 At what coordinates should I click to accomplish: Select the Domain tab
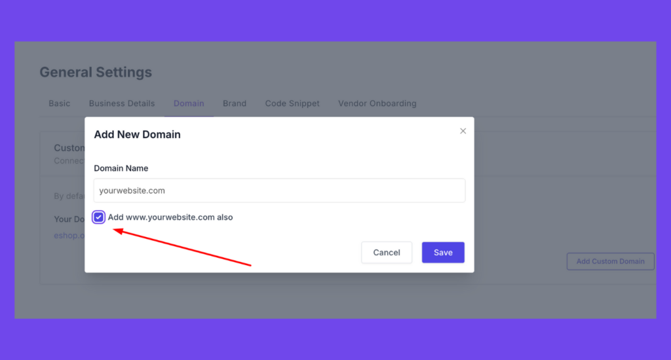click(x=189, y=103)
